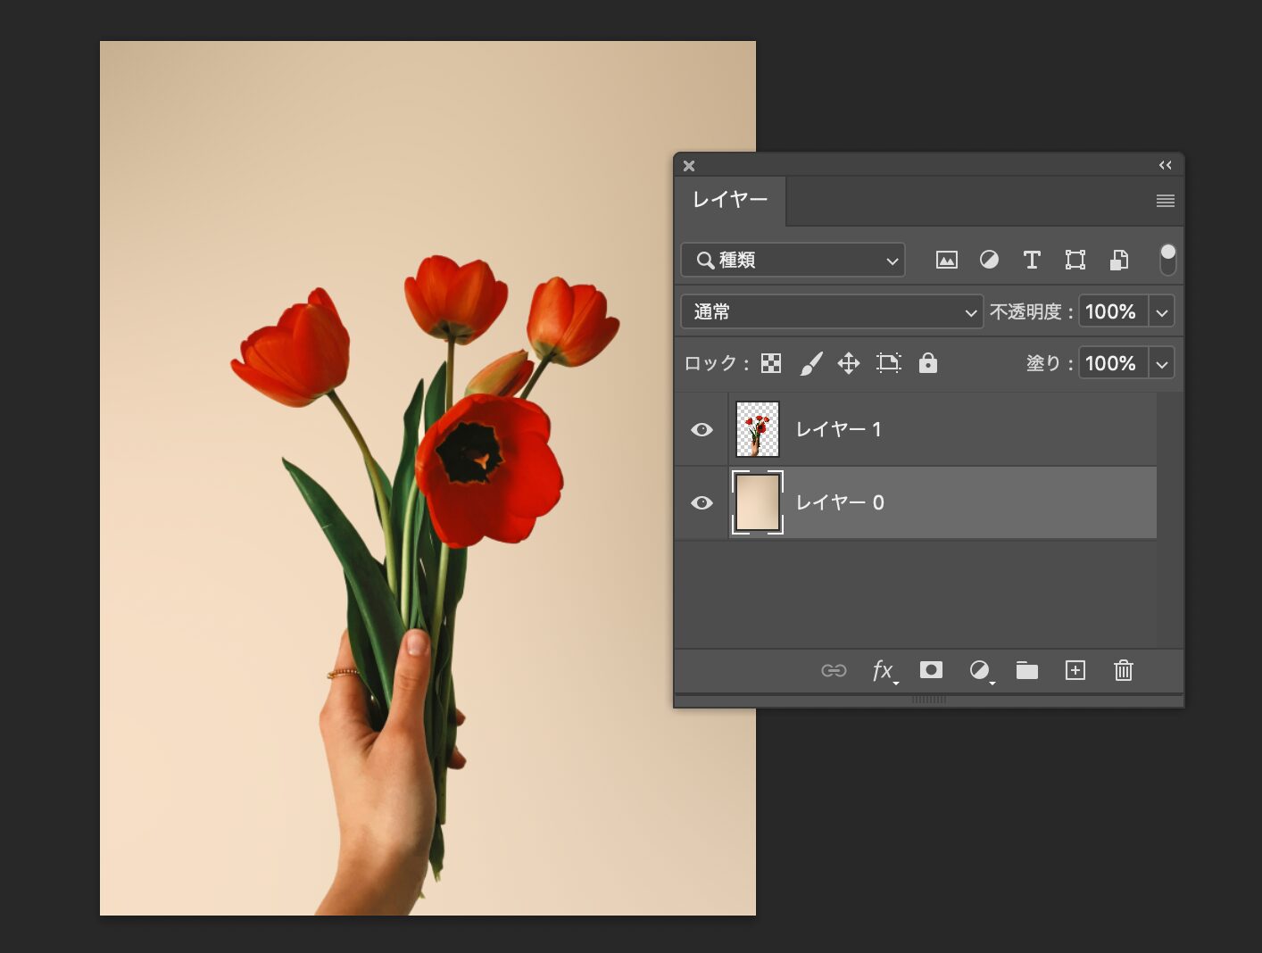Open the 種類 filter type dropdown
The height and width of the screenshot is (953, 1262).
coord(793,260)
